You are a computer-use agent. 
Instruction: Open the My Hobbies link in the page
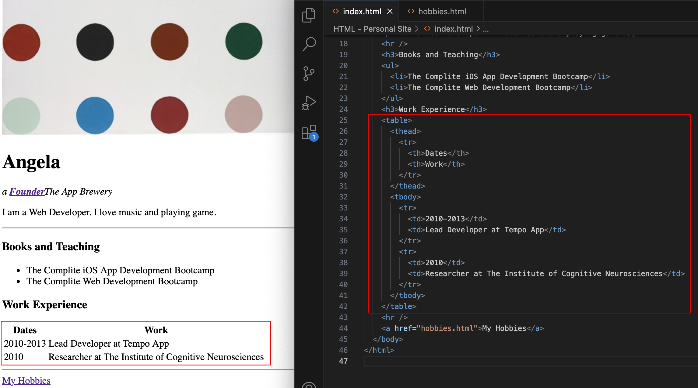pos(26,381)
